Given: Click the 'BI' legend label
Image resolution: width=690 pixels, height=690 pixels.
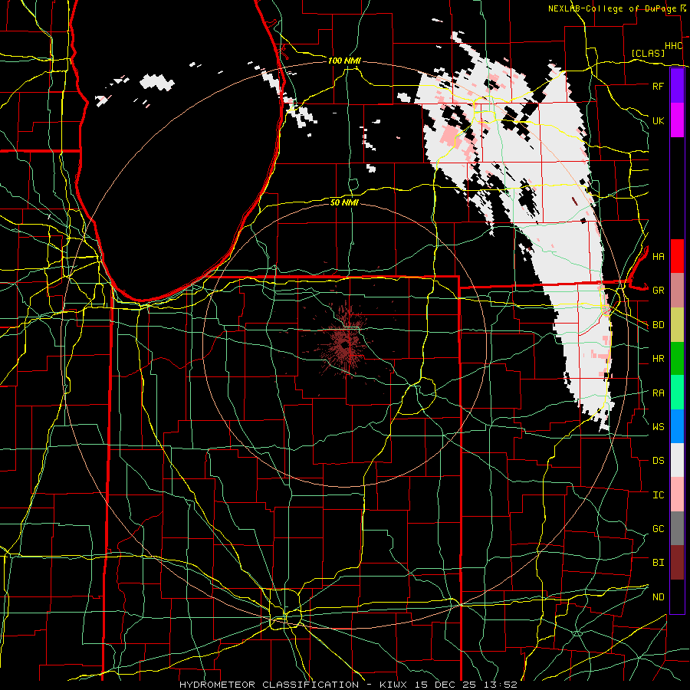Looking at the screenshot, I should pos(658,563).
